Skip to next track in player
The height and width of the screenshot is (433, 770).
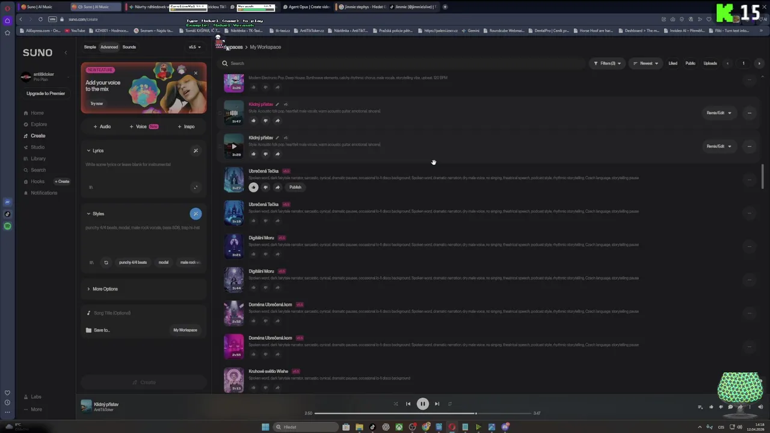(437, 404)
